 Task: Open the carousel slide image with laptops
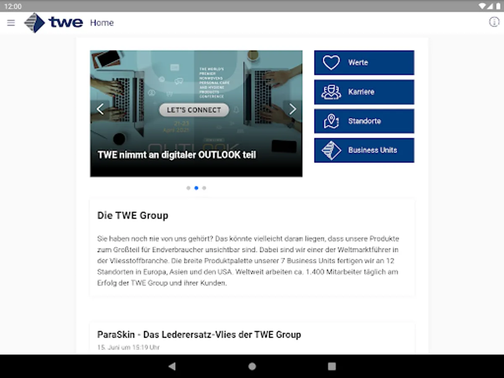point(196,113)
